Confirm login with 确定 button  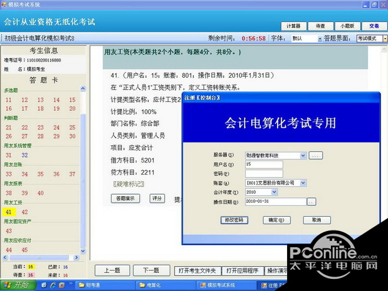(x=277, y=220)
